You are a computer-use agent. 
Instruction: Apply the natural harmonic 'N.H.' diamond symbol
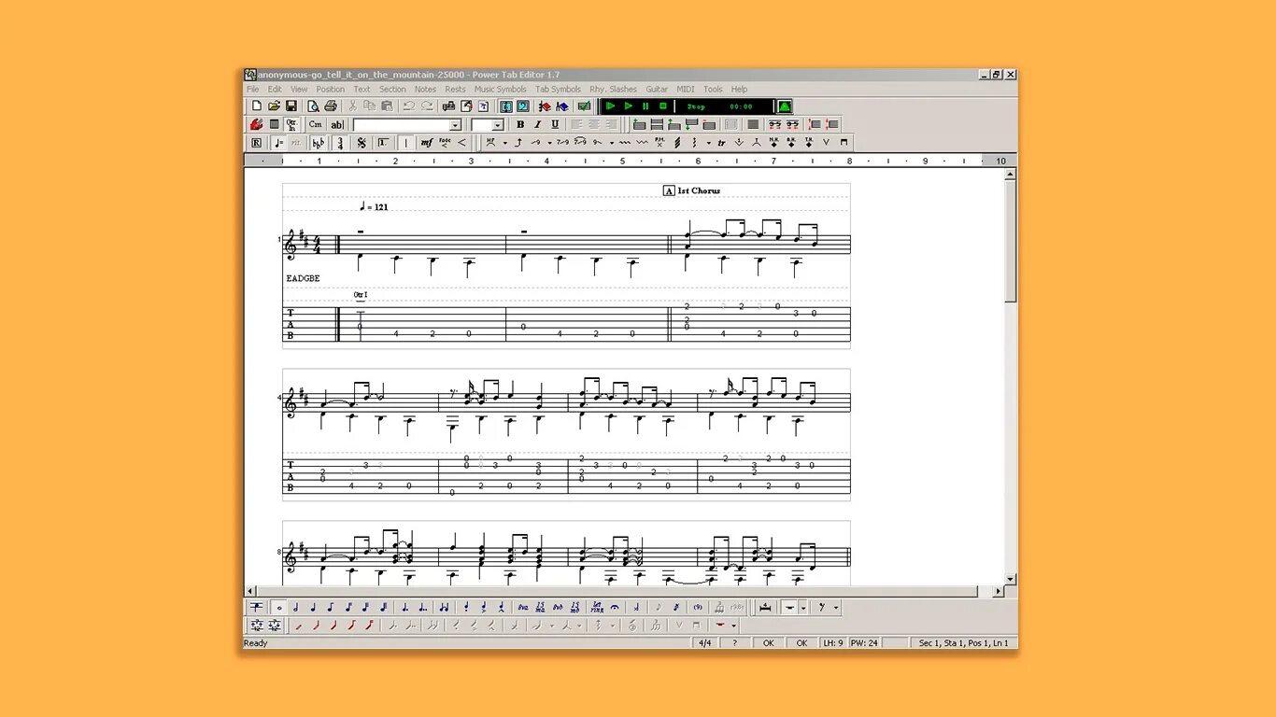(773, 143)
